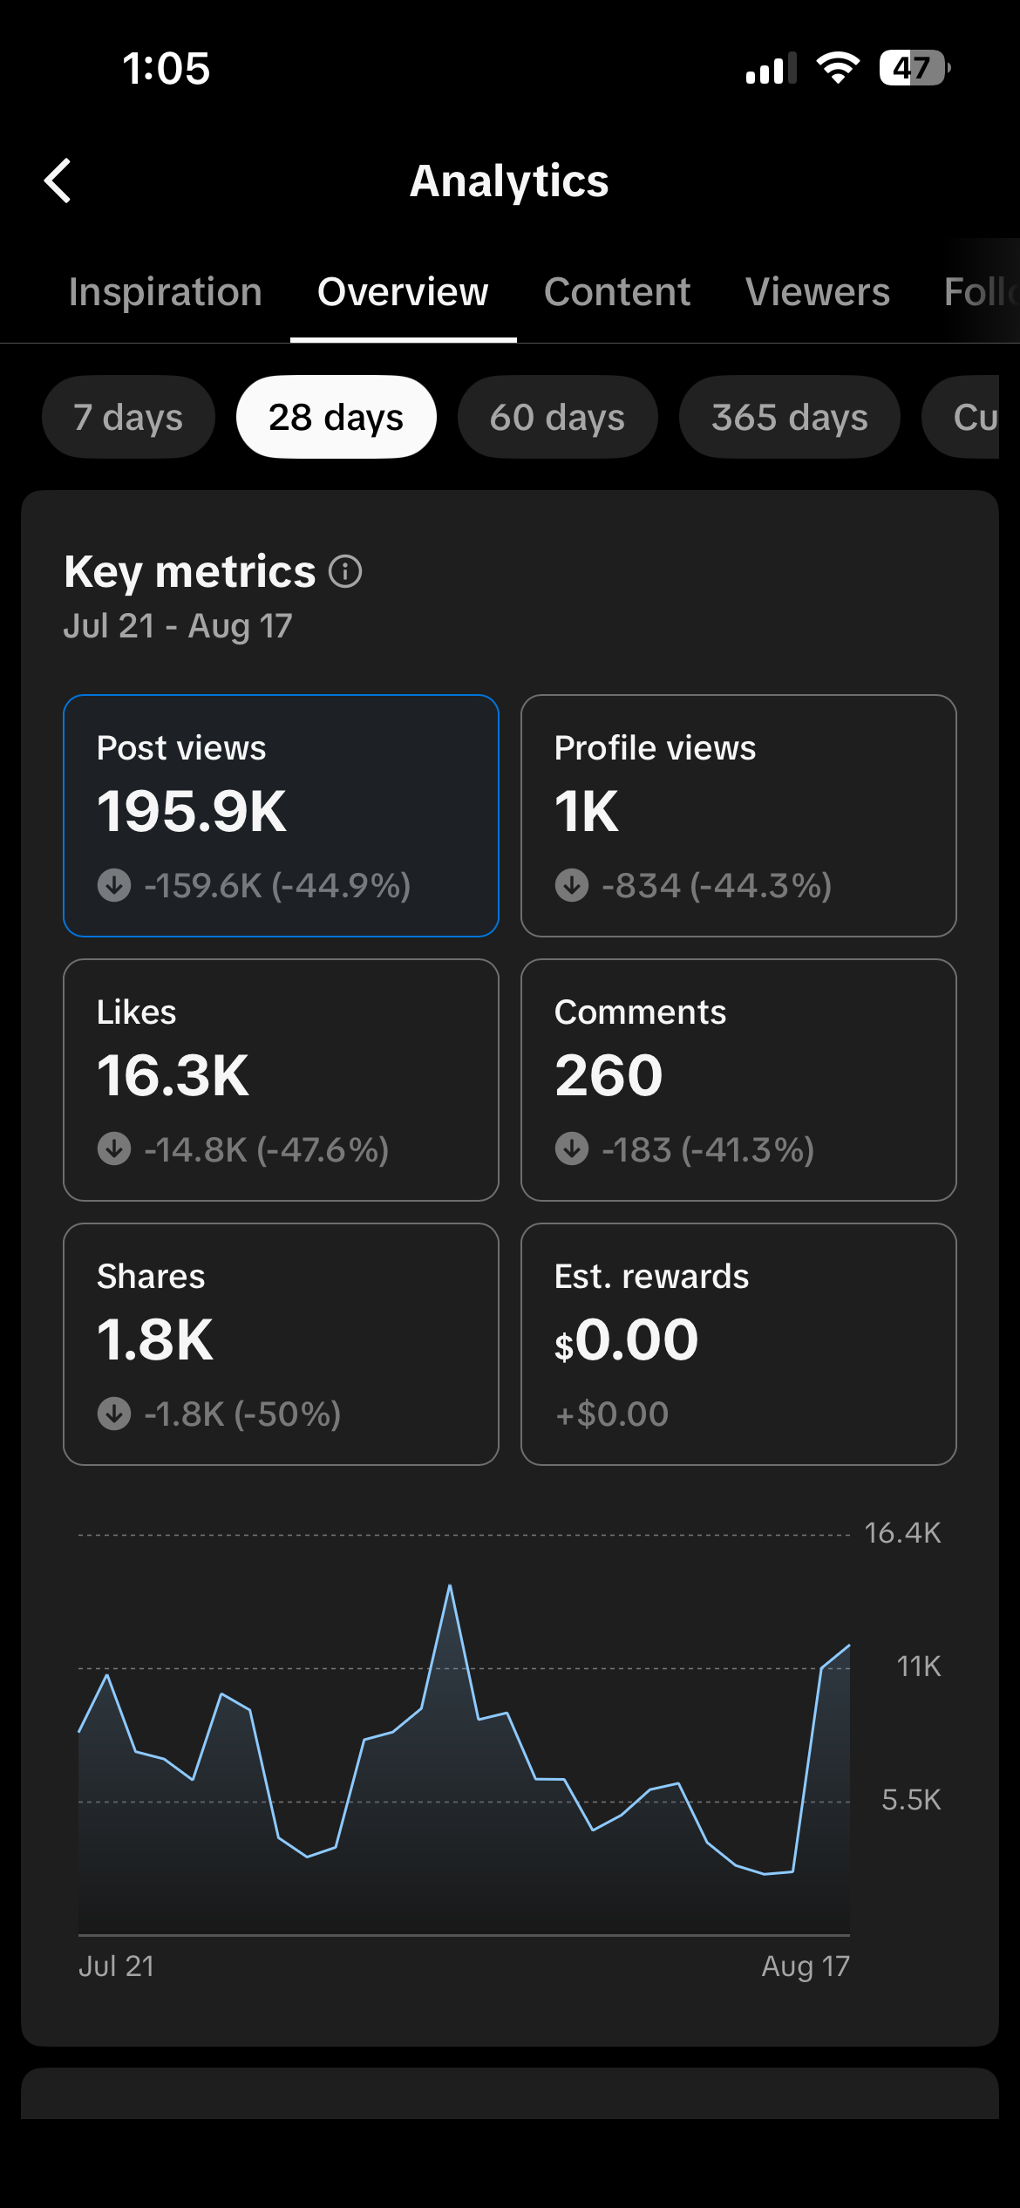Tap the down arrow icon under Comments
This screenshot has height=2208, width=1020.
pos(572,1149)
